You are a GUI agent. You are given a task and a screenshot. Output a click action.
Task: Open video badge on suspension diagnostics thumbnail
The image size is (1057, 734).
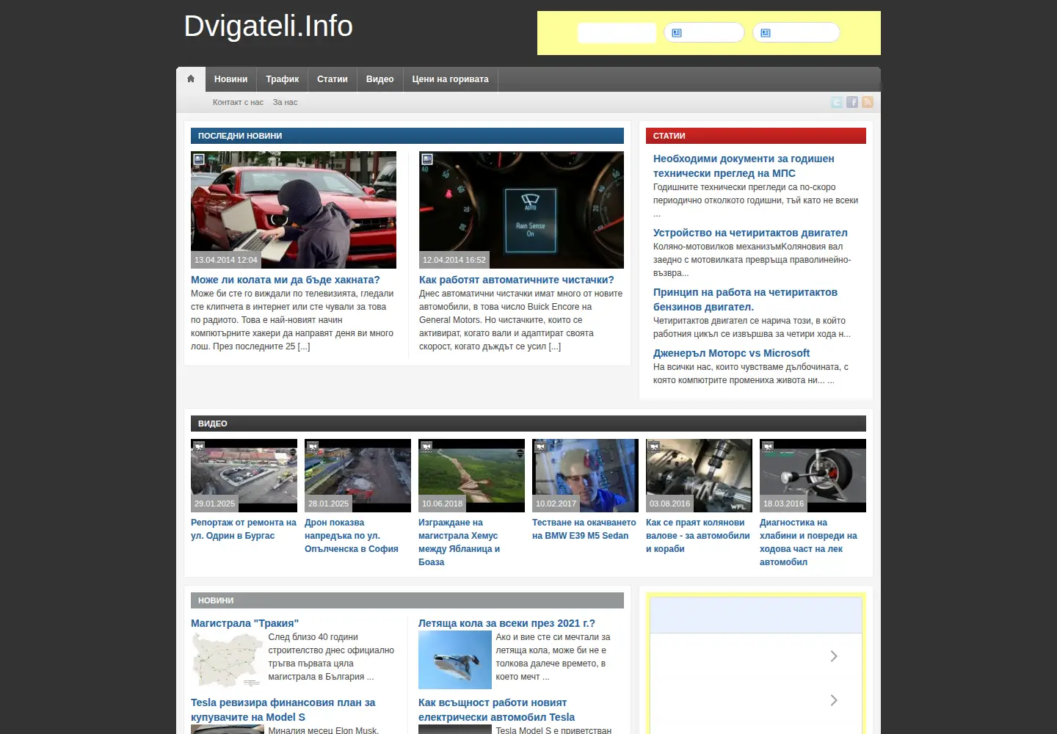768,446
